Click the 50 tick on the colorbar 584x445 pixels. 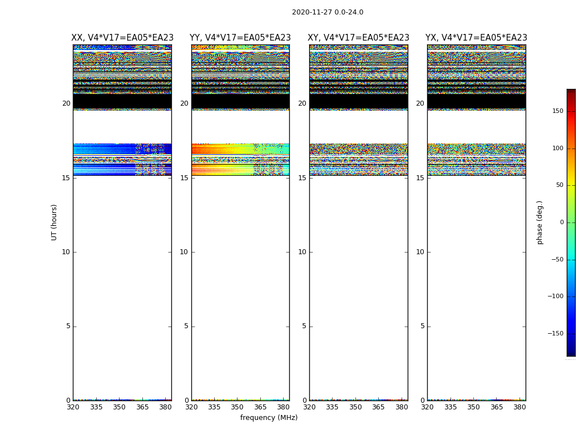560,185
